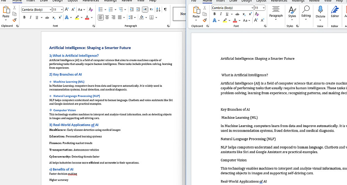This screenshot has width=347, height=185.
Task: Expand Editing dropdown in right window
Action: pyautogui.click(x=306, y=19)
